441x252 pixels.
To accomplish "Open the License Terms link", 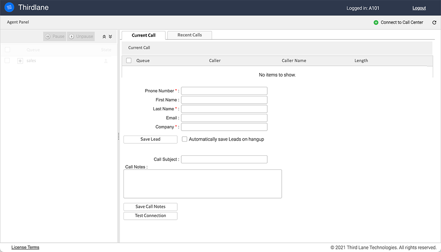I will pyautogui.click(x=25, y=248).
